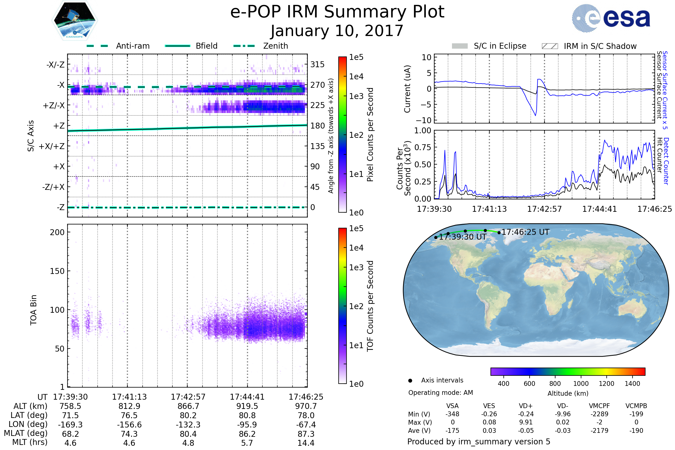Click the gray S/C in Eclipse legend patch

(x=460, y=46)
